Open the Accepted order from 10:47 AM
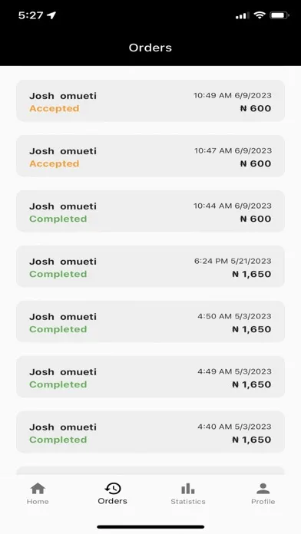Image resolution: width=301 pixels, height=534 pixels. click(x=150, y=156)
